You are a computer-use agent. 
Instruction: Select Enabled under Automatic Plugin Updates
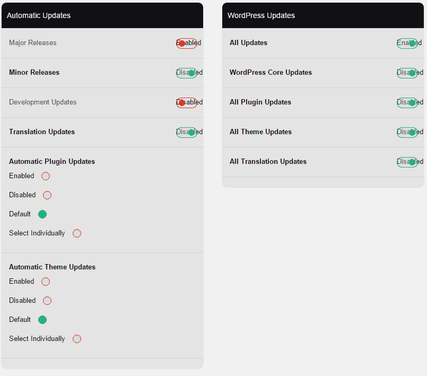[46, 176]
